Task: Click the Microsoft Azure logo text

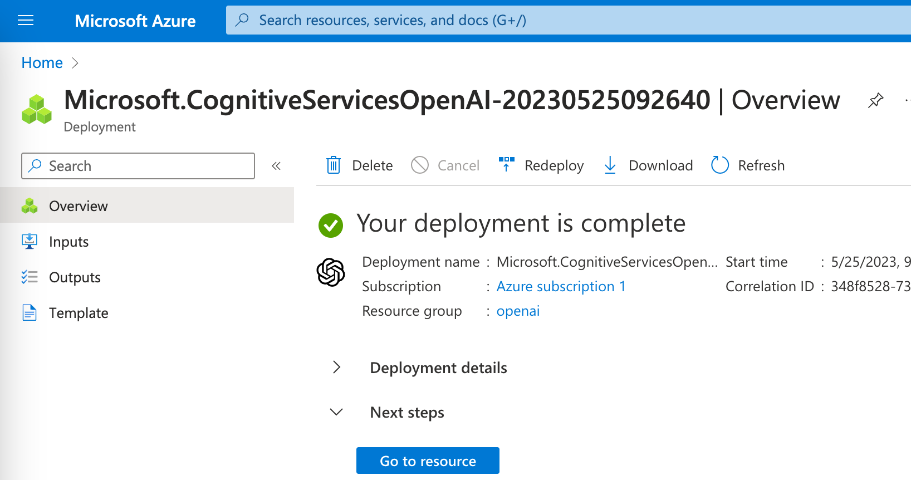Action: [135, 21]
